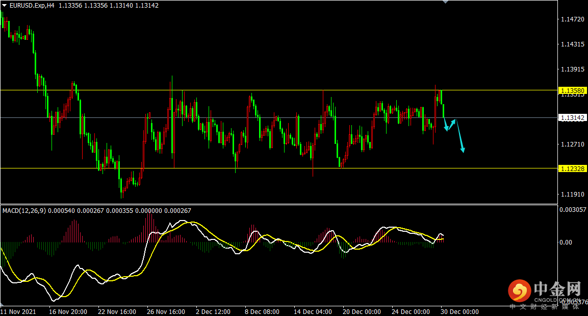The height and width of the screenshot is (316, 588).
Task: Click the MACD 0.00 level label
Action: click(x=566, y=242)
